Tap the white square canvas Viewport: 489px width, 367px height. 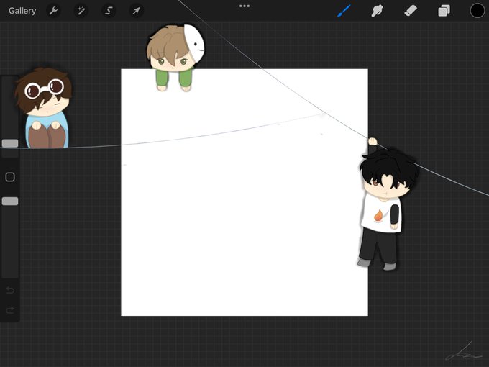[244, 192]
